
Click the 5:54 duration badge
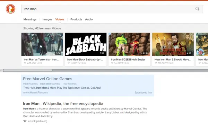click(x=58, y=53)
